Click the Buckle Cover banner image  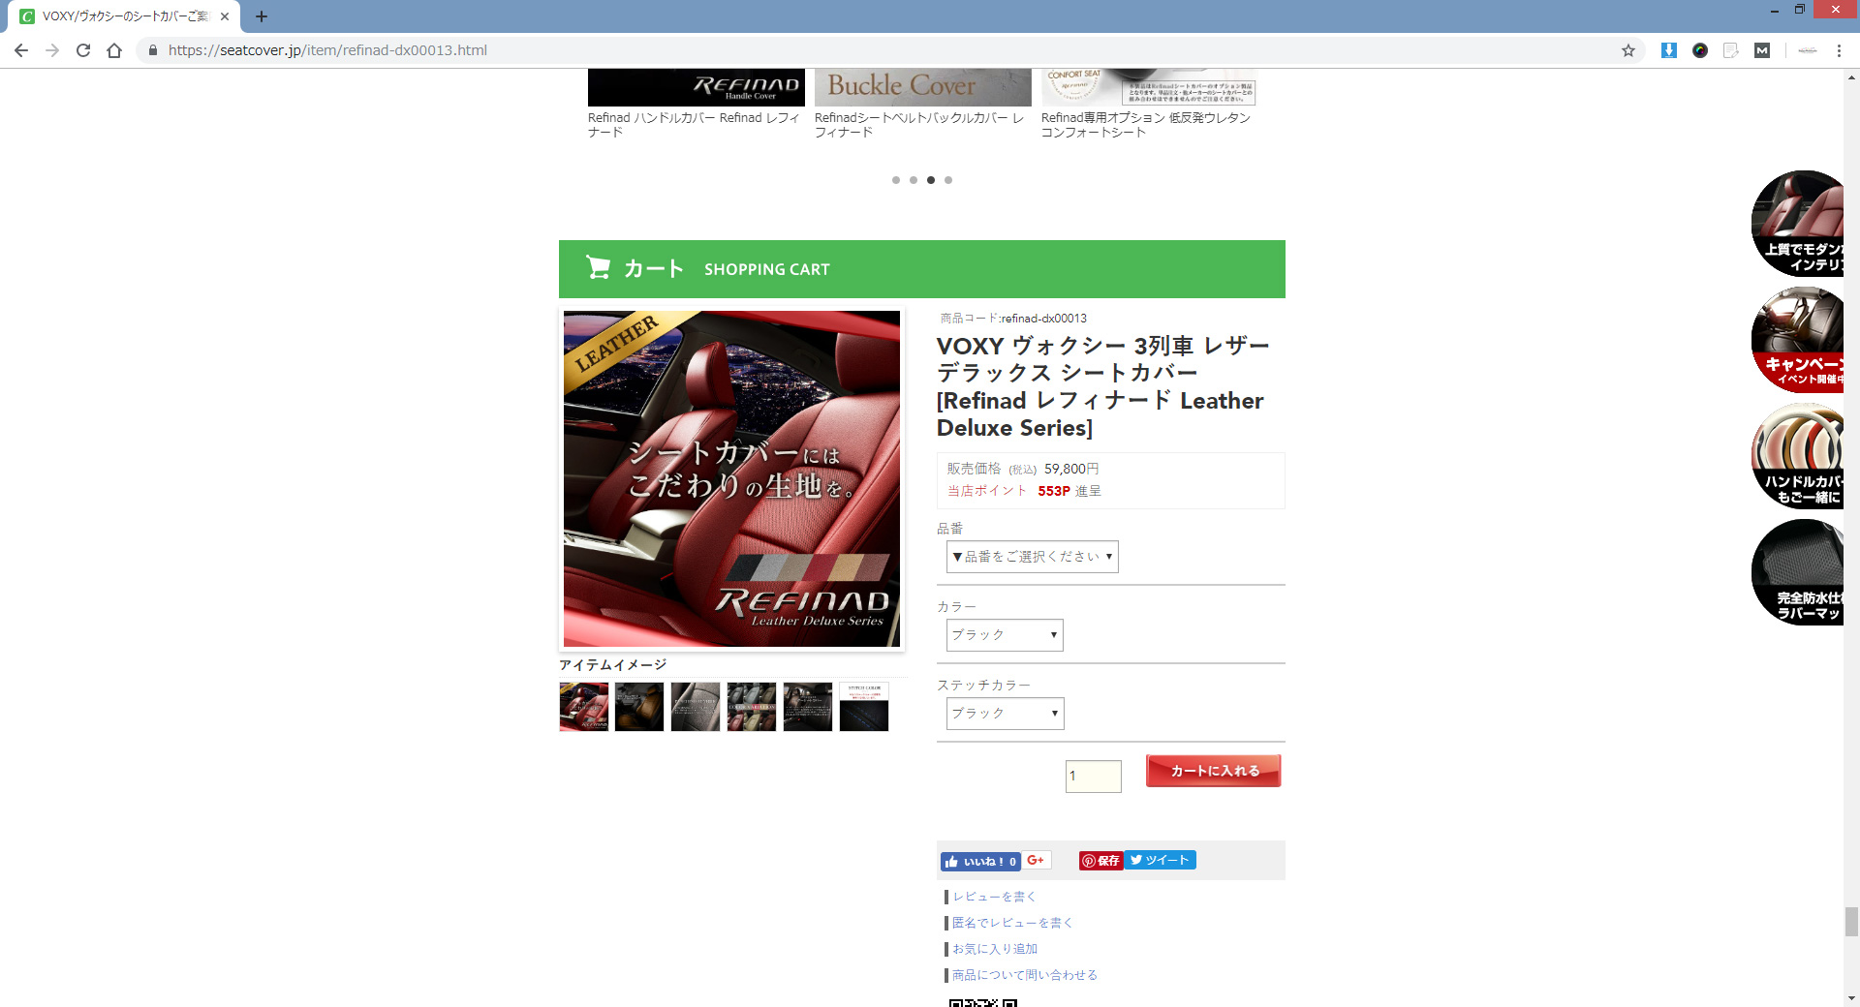point(923,87)
